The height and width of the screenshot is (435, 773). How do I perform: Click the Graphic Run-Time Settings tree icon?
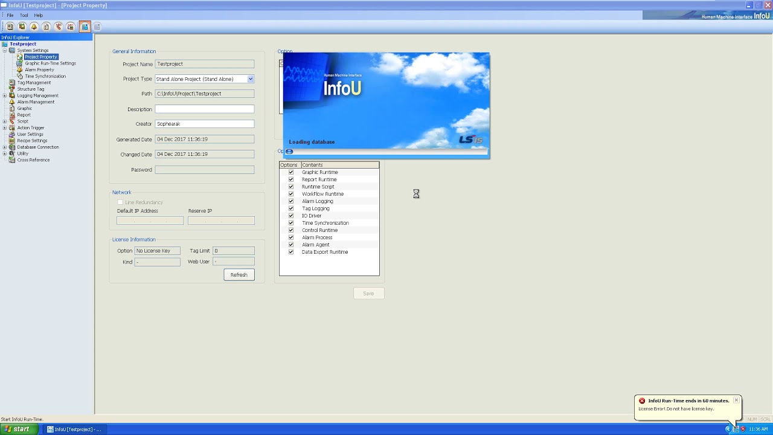tap(20, 63)
